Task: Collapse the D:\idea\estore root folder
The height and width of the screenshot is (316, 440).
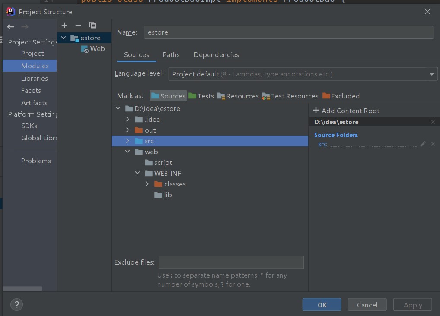Action: 118,108
